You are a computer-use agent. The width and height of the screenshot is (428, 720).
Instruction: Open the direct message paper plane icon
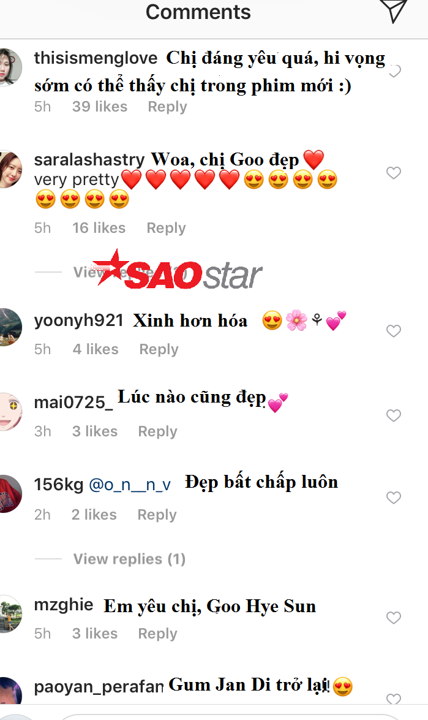393,10
